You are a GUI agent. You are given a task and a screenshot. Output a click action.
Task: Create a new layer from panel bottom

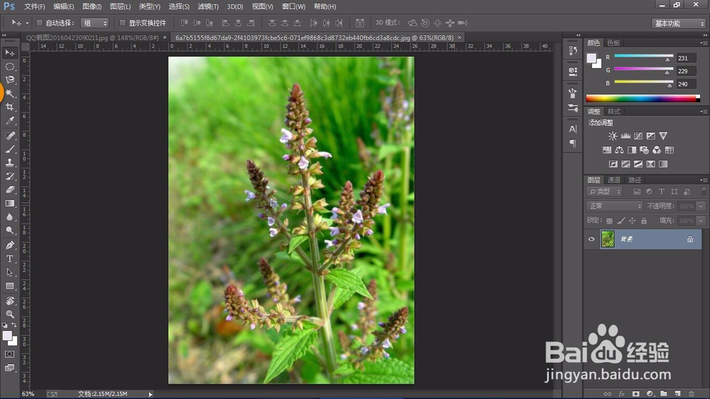click(x=677, y=393)
